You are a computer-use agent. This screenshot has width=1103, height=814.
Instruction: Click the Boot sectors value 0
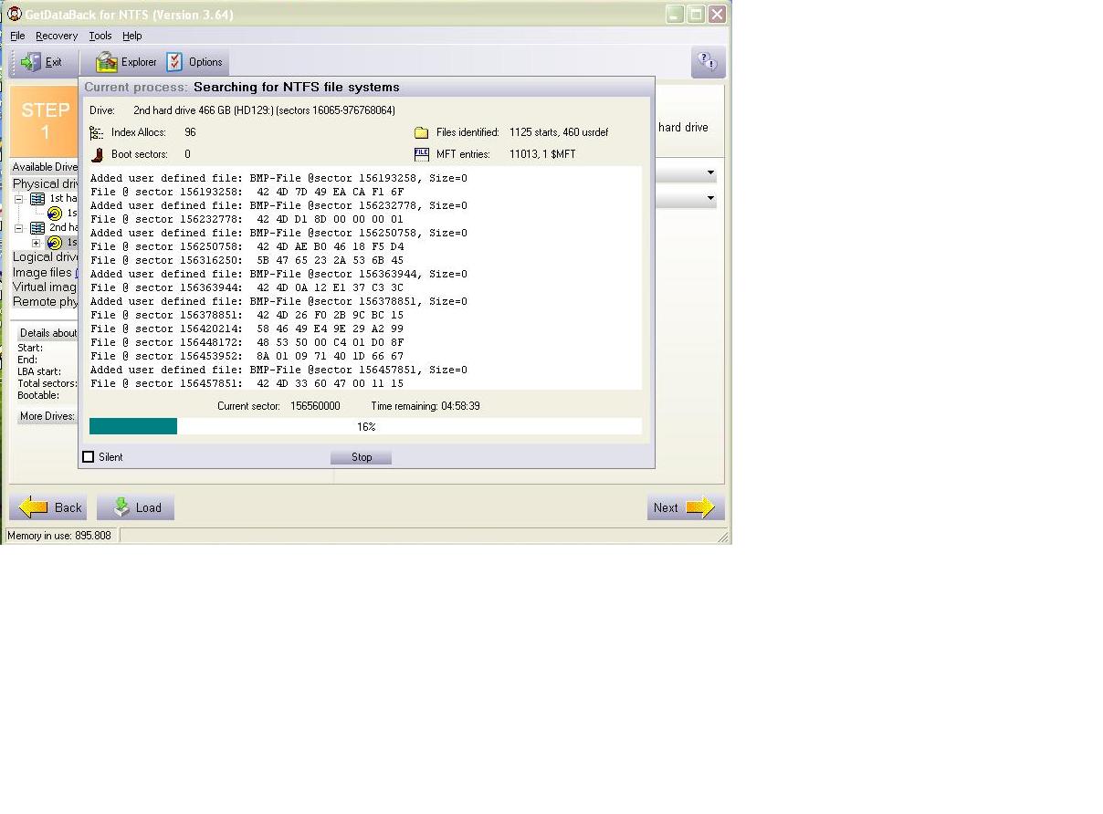click(x=187, y=154)
